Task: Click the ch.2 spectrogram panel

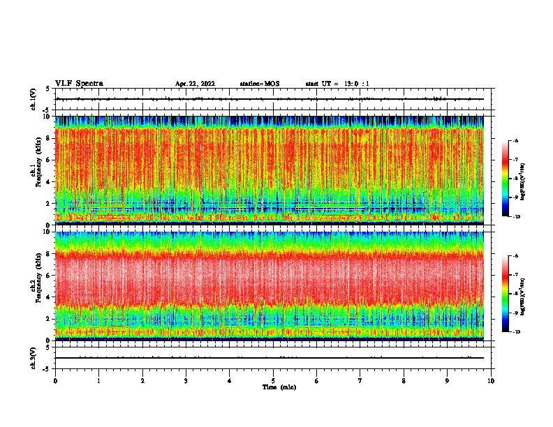Action: [x=269, y=286]
